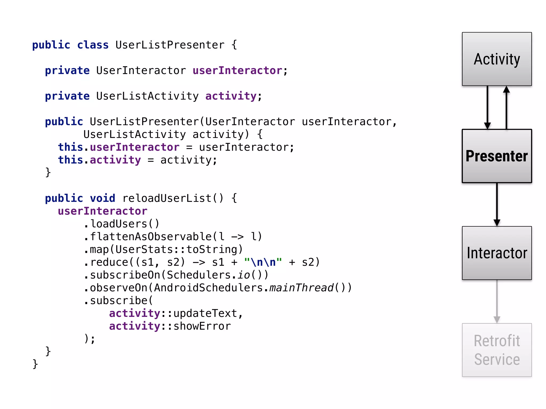The height and width of the screenshot is (409, 546).
Task: Click the greyed Retrofit Service box
Action: [496, 350]
